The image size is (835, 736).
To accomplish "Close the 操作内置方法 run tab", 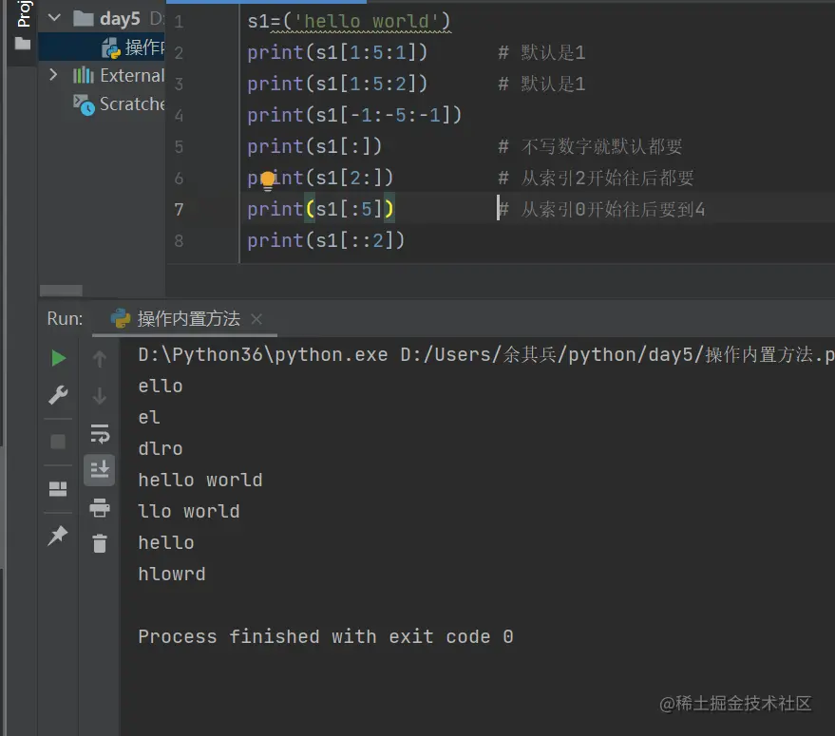I will (x=256, y=319).
